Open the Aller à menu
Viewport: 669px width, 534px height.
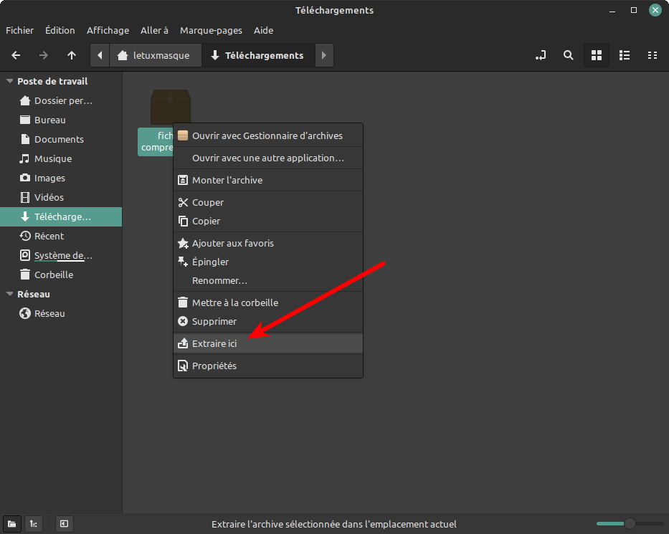coord(154,31)
